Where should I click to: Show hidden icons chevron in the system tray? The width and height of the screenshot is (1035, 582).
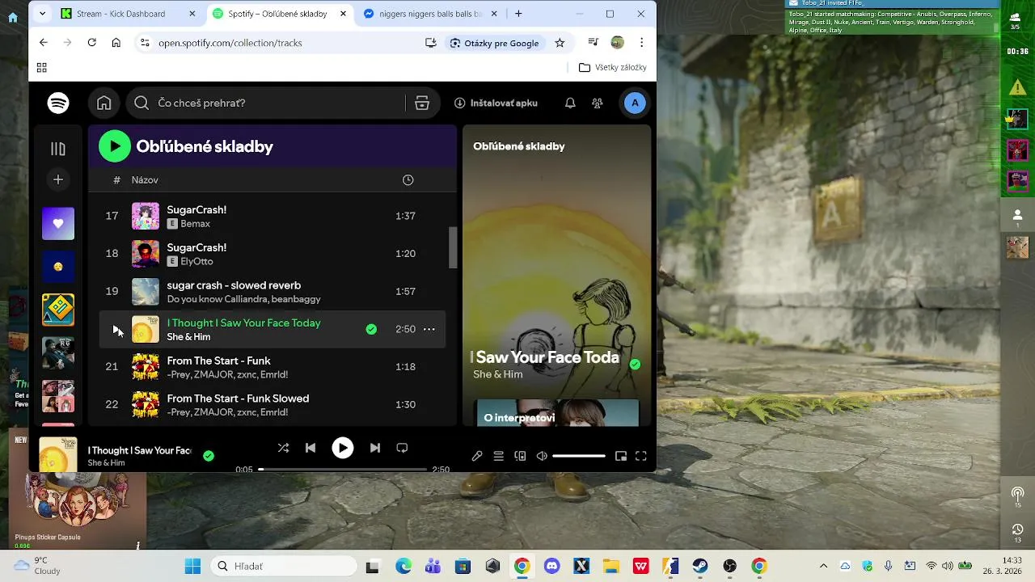click(x=823, y=566)
